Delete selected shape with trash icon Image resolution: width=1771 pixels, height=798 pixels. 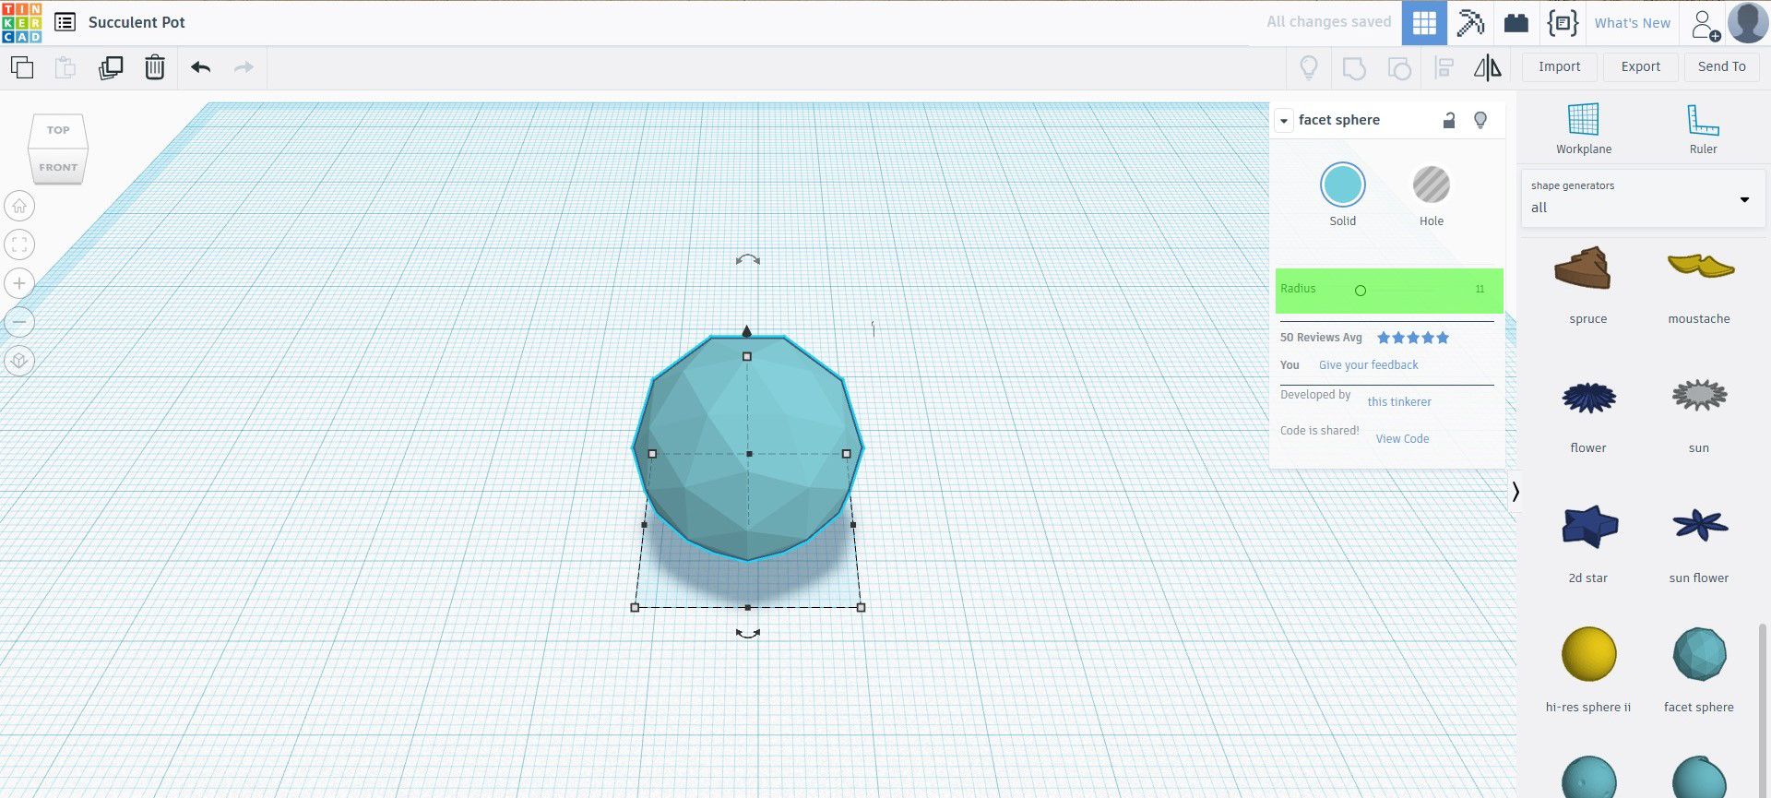[x=155, y=67]
